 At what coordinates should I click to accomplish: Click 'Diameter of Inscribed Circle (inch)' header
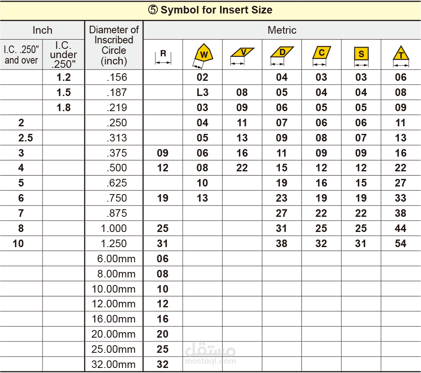coord(114,45)
